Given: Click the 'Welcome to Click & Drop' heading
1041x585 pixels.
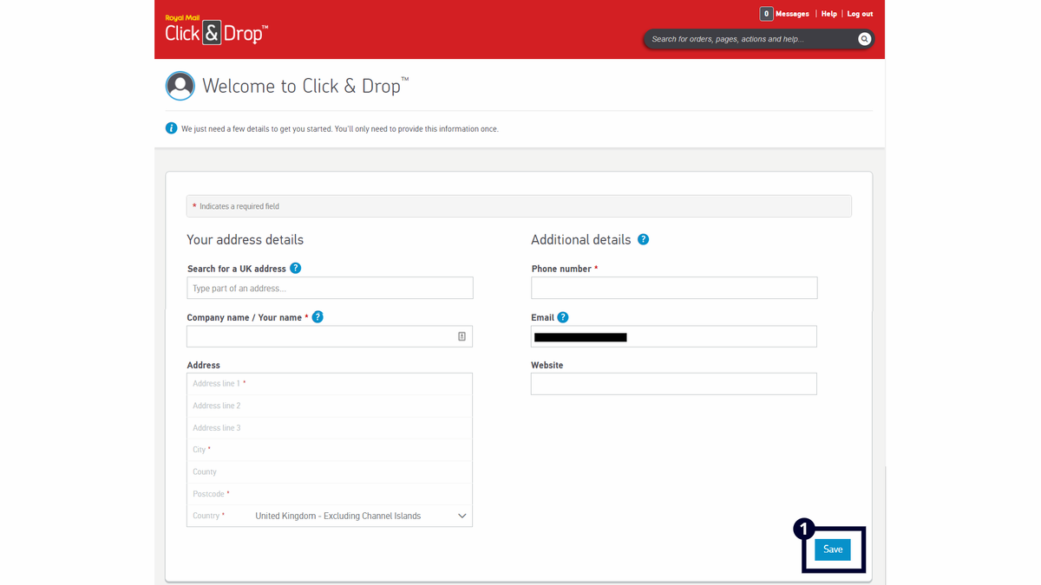Looking at the screenshot, I should click(x=305, y=86).
